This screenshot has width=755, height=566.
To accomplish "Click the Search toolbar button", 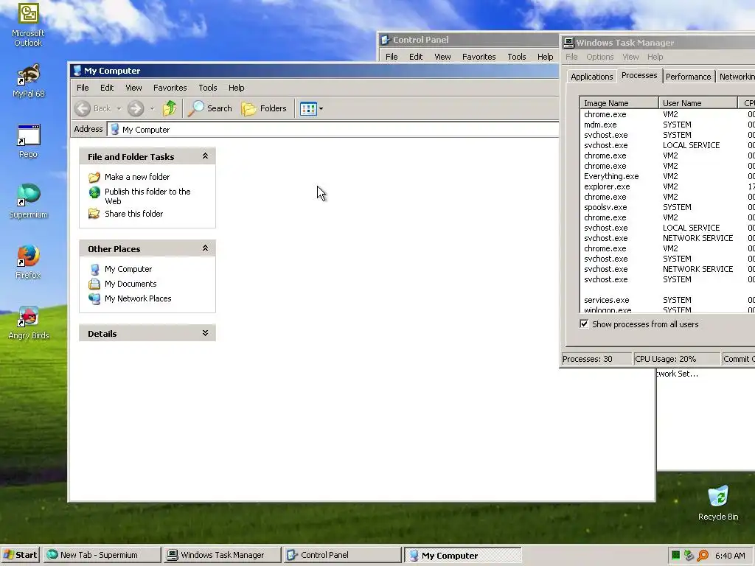I will coord(210,108).
